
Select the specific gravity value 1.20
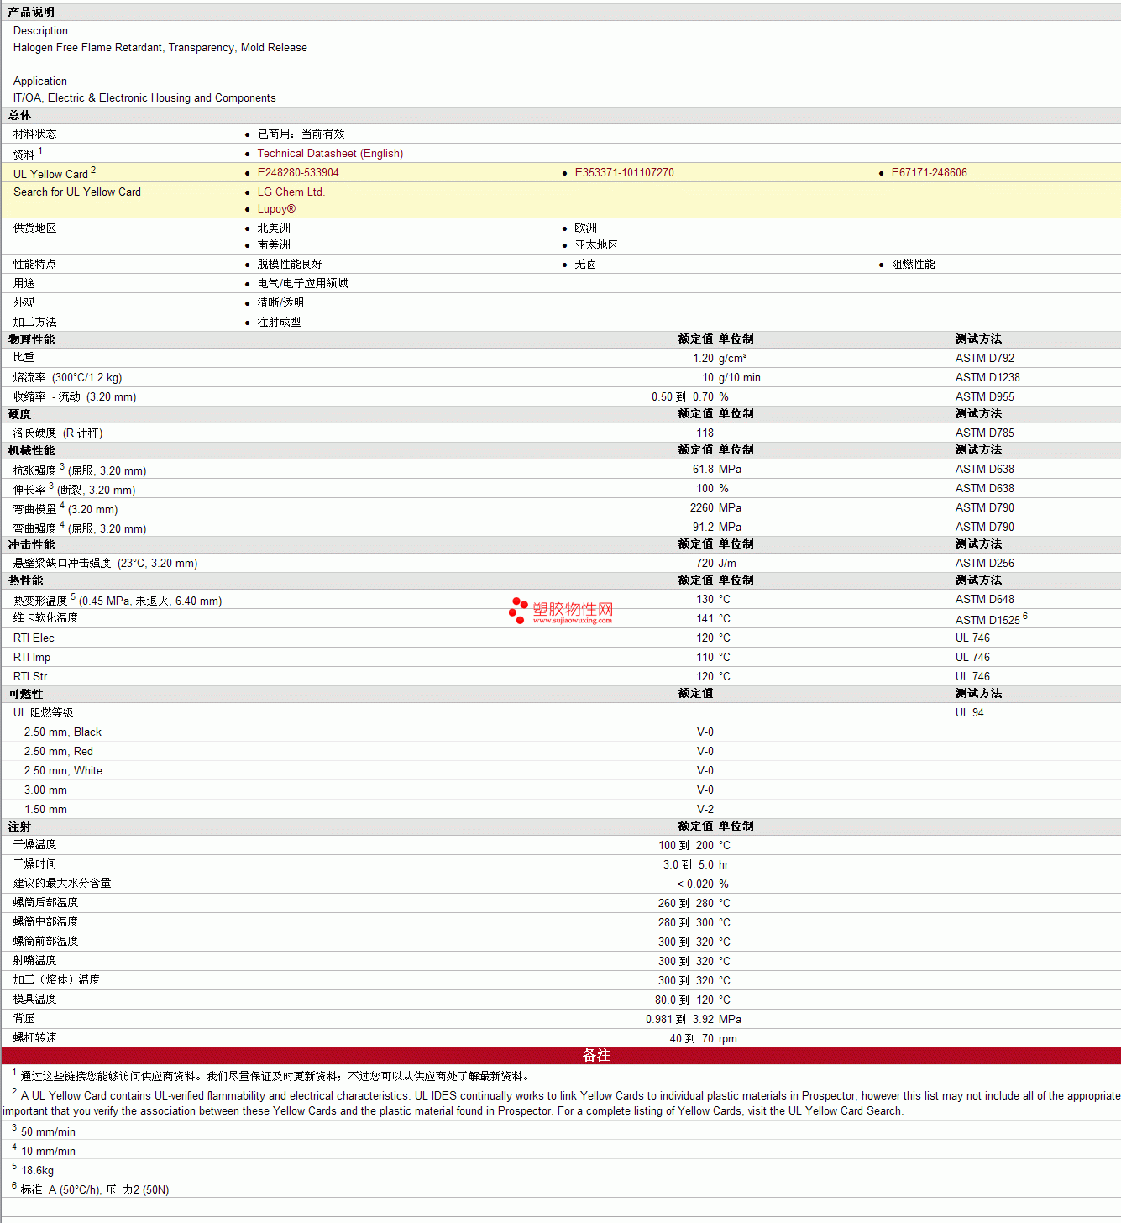(703, 359)
